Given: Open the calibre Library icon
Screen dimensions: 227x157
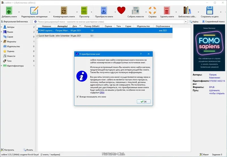Looking at the screenshot, I should point(187,10).
